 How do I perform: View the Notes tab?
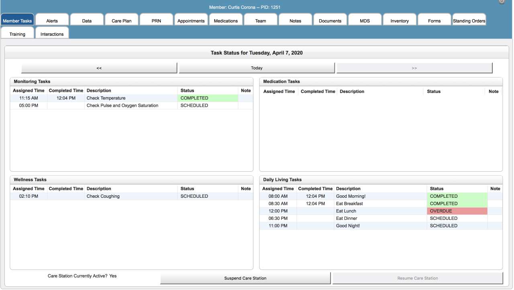[x=295, y=20]
